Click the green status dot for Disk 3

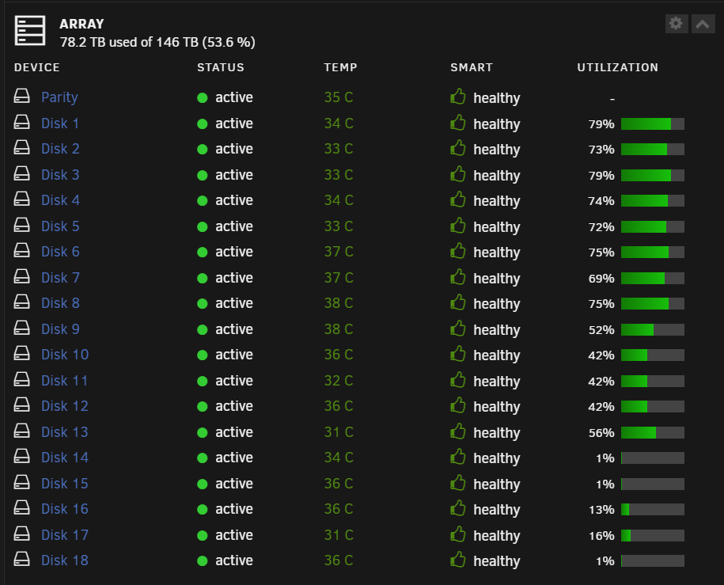203,175
